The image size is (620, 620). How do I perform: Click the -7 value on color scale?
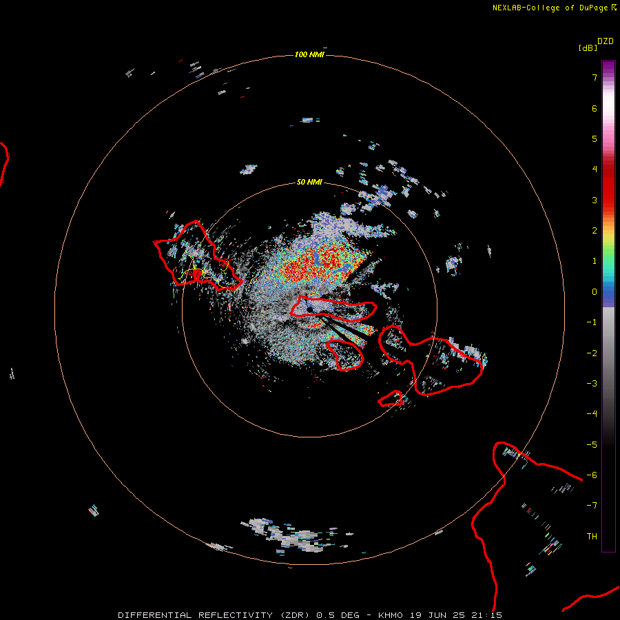[x=592, y=506]
